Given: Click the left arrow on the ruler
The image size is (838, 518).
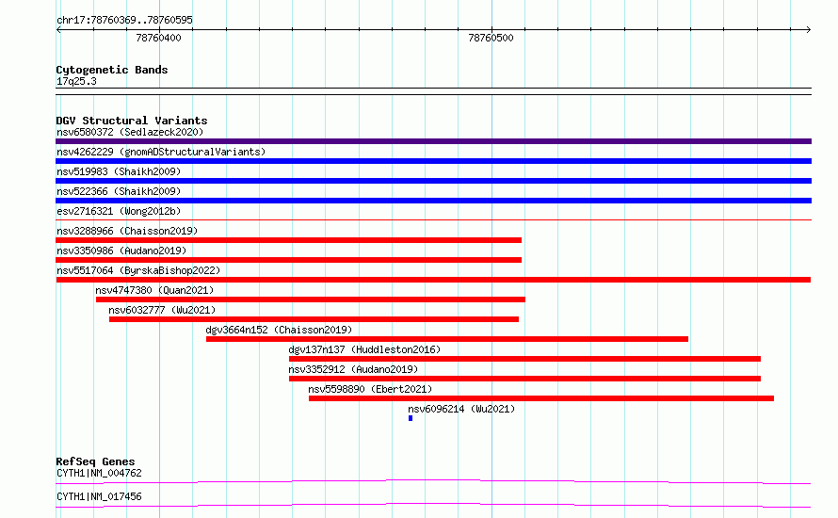Looking at the screenshot, I should point(58,30).
